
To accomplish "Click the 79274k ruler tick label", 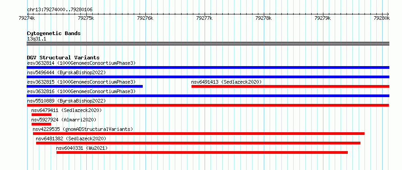I will tap(27, 18).
